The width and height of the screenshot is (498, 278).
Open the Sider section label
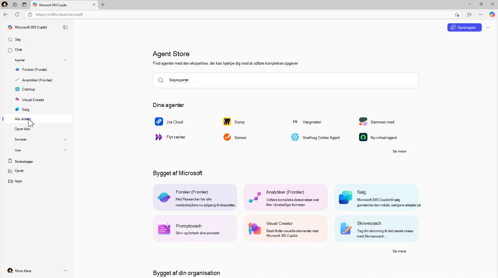coord(18,150)
